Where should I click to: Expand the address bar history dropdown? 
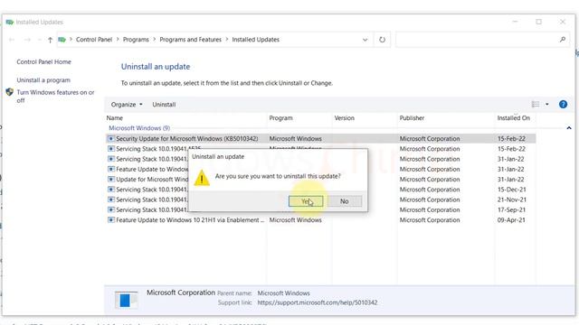pyautogui.click(x=365, y=40)
